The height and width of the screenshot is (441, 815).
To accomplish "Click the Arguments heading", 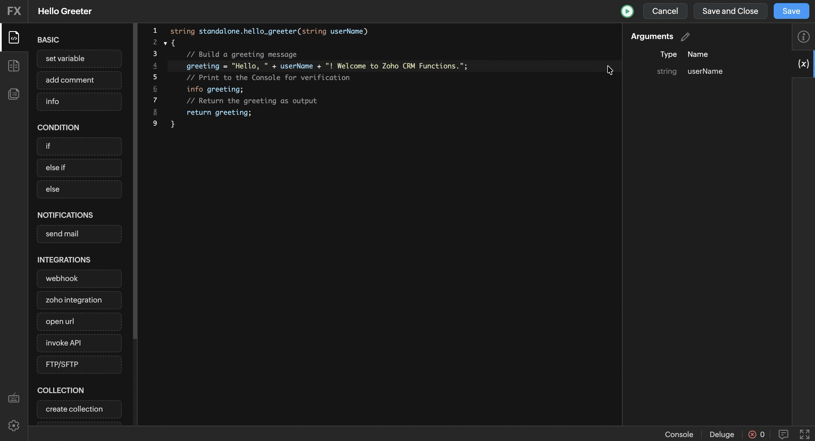I will [x=652, y=36].
